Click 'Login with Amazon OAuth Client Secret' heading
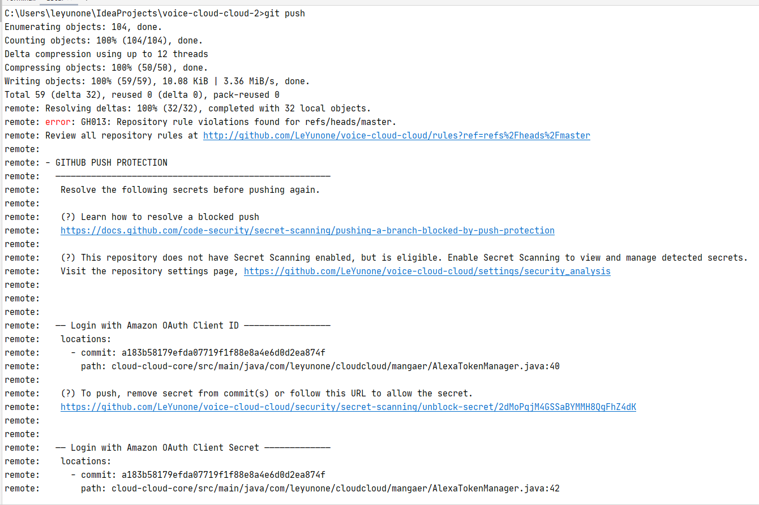759x505 pixels. tap(165, 448)
